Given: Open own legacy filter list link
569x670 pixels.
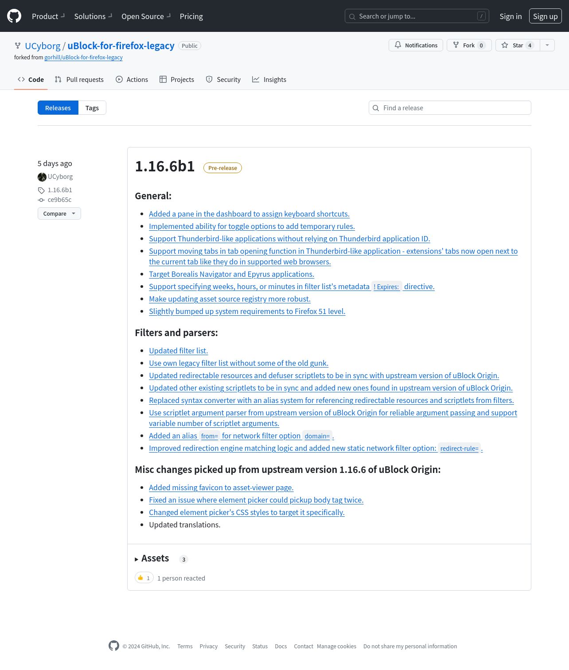Looking at the screenshot, I should [238, 363].
